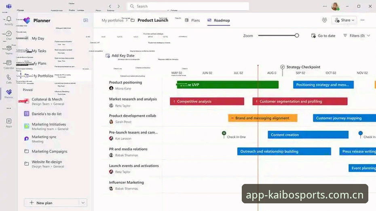Select the green Check In One milestone
The image size is (376, 211).
coord(224,134)
